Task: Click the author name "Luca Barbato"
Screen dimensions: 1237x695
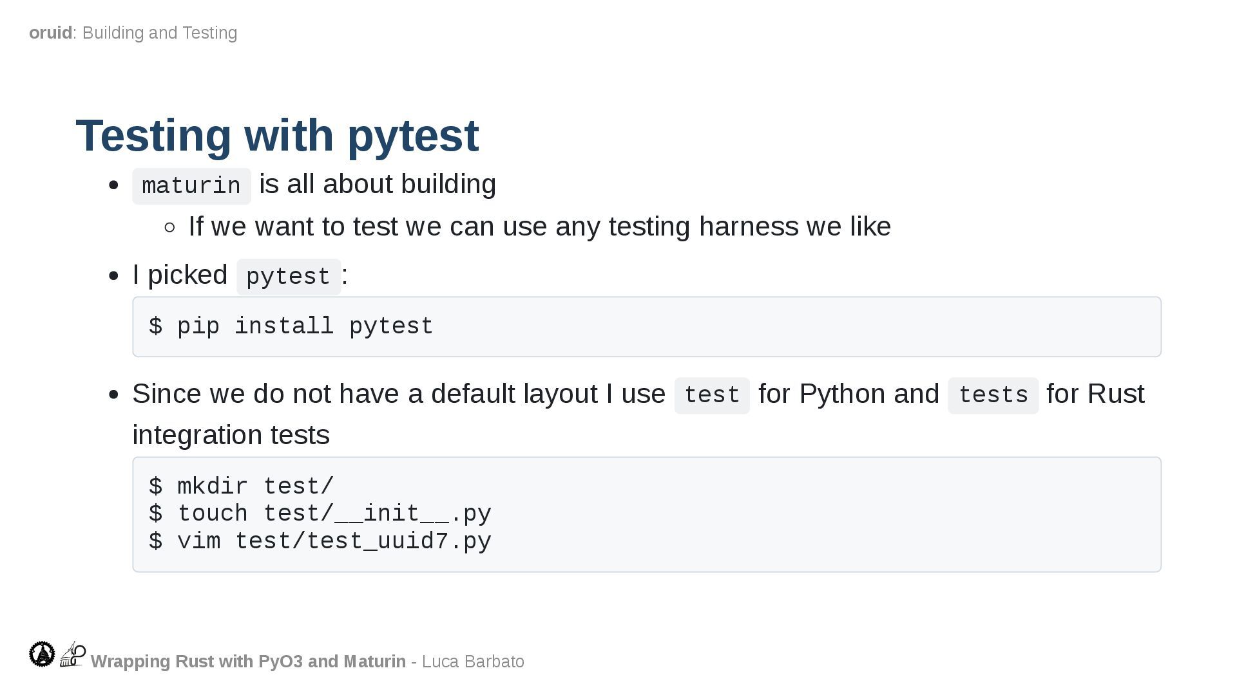Action: point(473,662)
